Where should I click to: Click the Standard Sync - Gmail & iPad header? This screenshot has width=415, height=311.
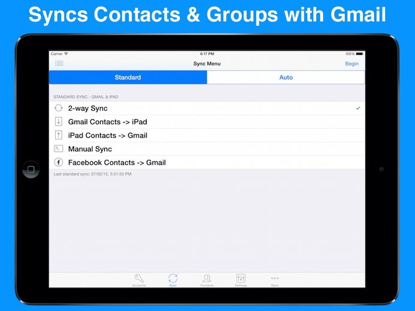[86, 97]
